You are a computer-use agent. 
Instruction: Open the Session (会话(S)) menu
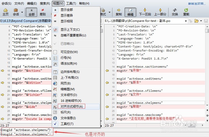(6, 4)
